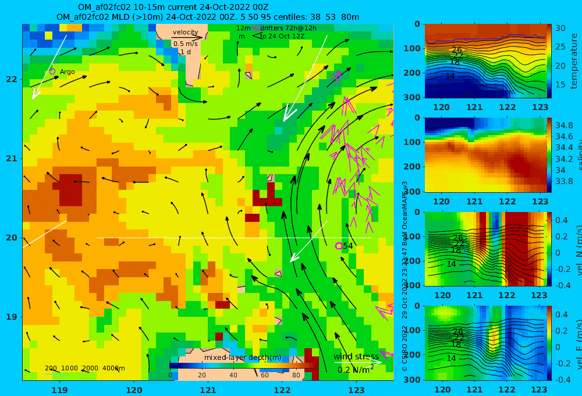Click the mixed-layer depth colorbar

click(243, 366)
